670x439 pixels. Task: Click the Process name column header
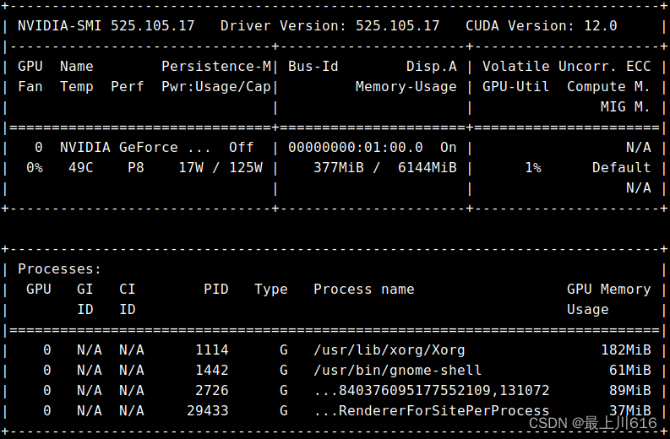coord(364,289)
